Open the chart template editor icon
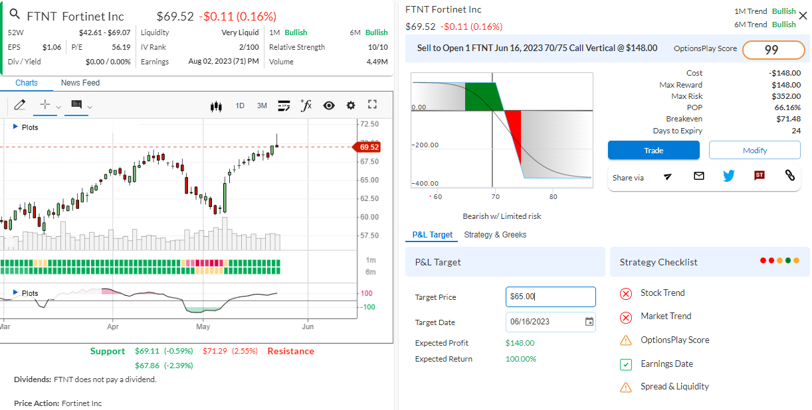Image resolution: width=812 pixels, height=410 pixels. pyautogui.click(x=284, y=105)
